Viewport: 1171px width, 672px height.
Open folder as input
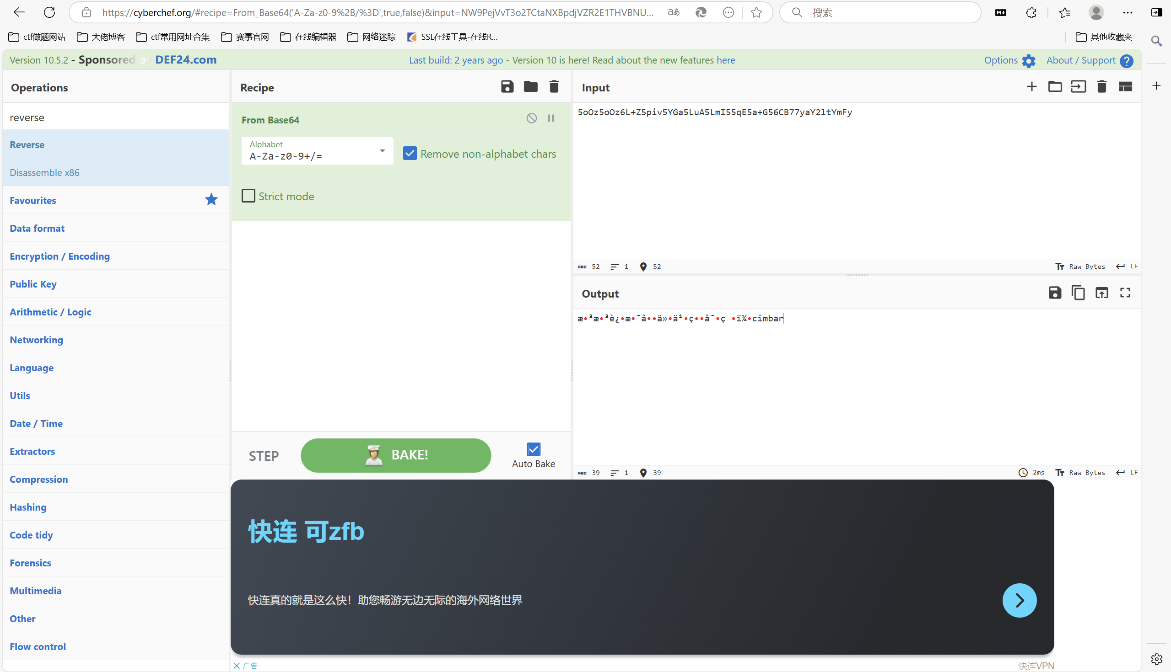pyautogui.click(x=1055, y=87)
